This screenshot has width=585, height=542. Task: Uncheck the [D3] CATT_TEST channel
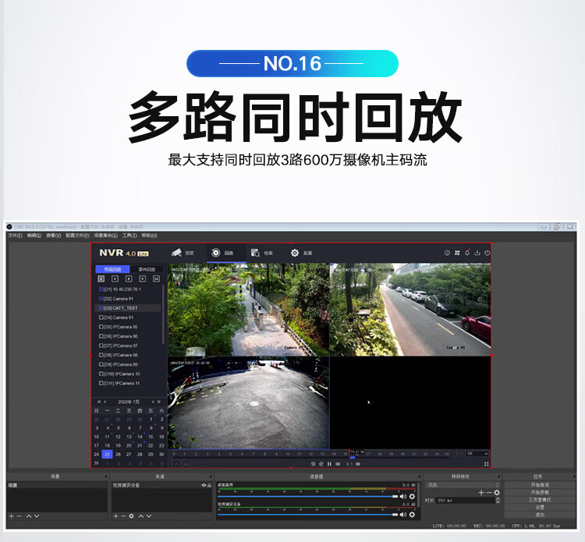pos(101,308)
